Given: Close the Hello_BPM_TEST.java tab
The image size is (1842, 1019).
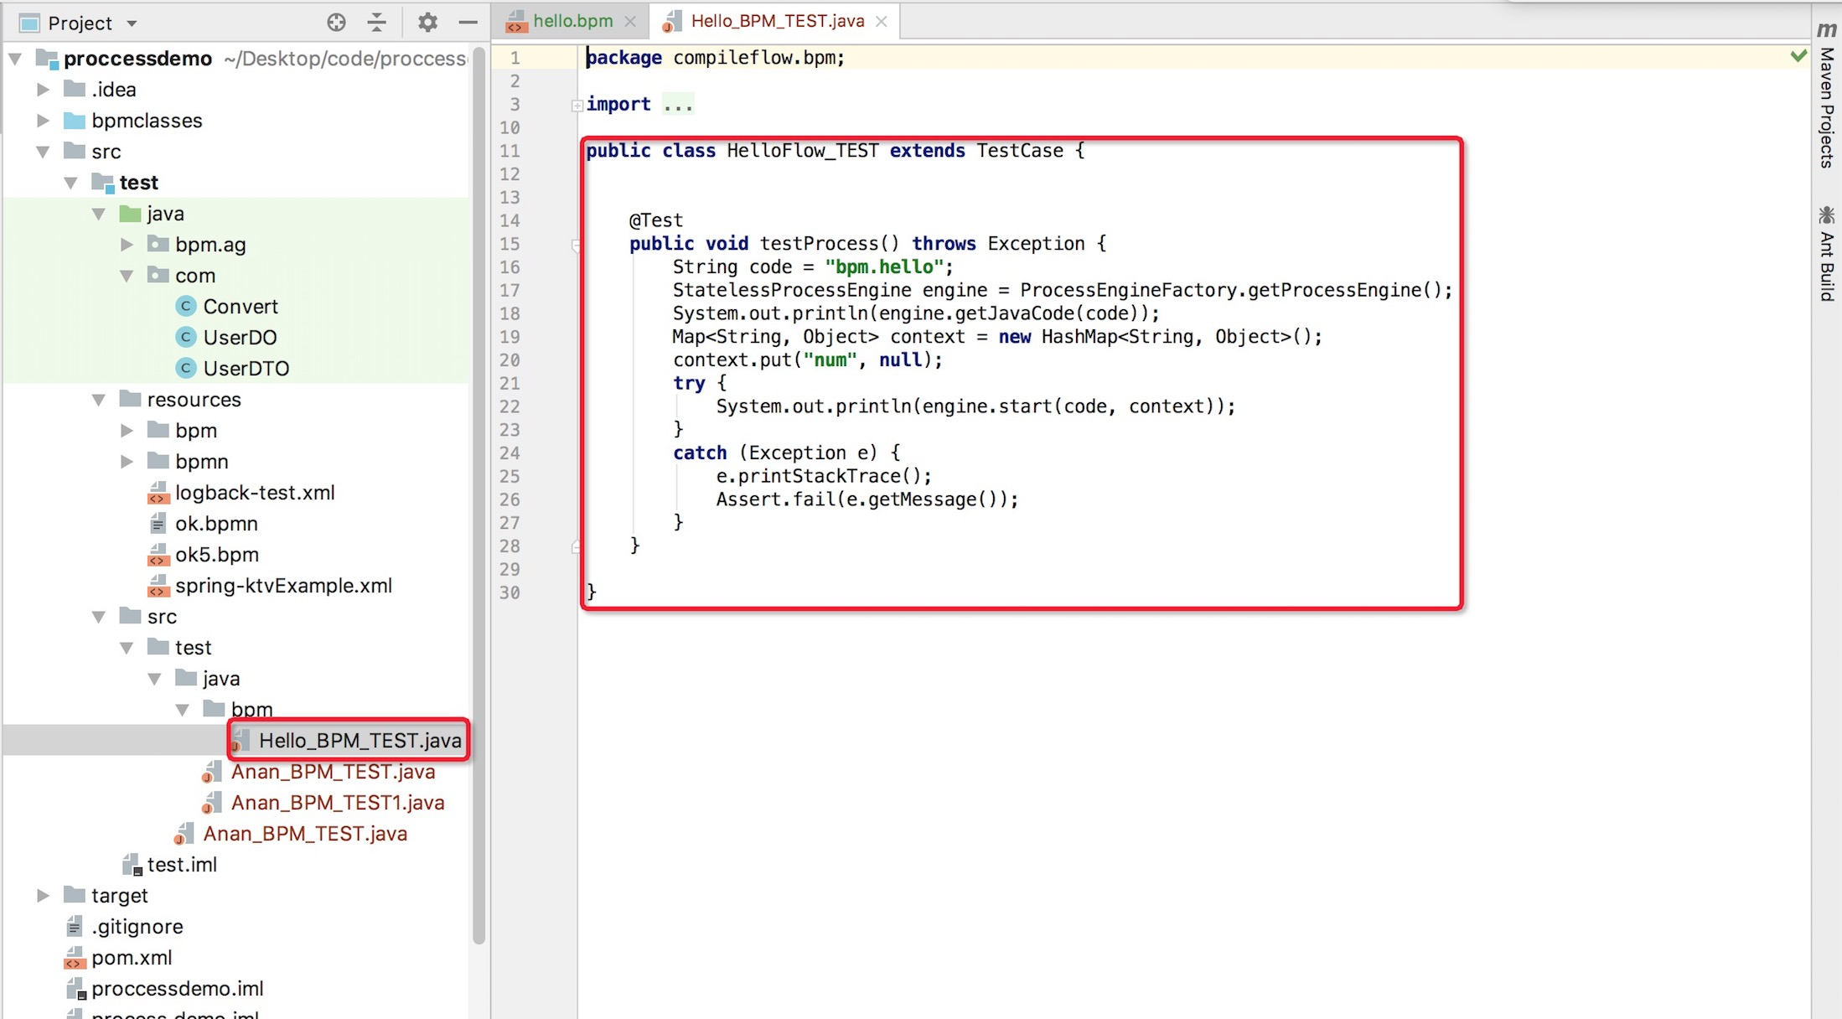Looking at the screenshot, I should (882, 22).
